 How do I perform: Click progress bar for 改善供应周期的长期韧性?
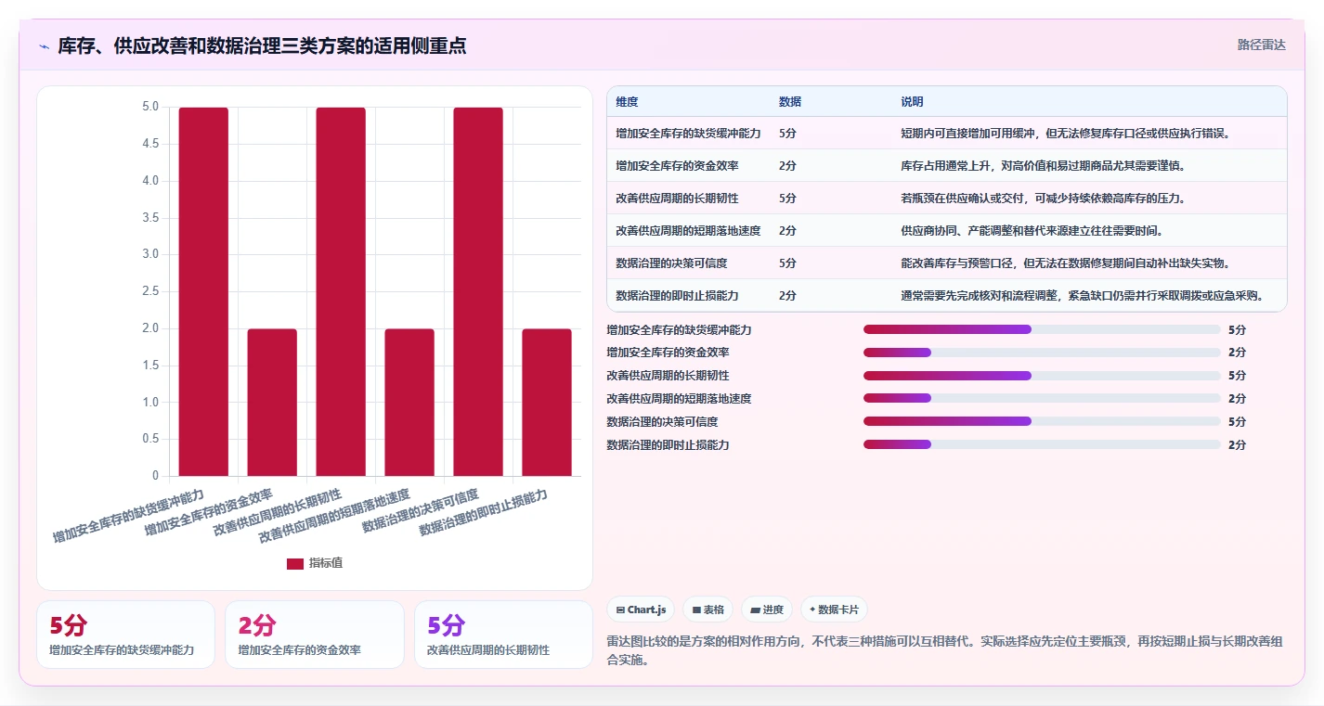(x=1042, y=376)
